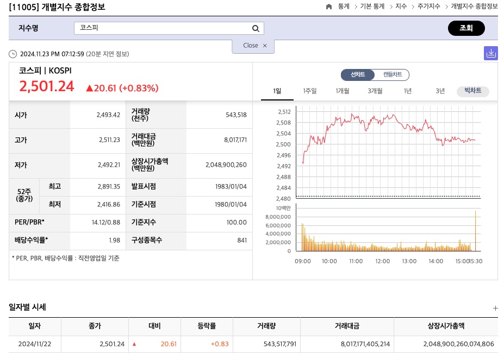The height and width of the screenshot is (353, 504).
Task: Click 주가지수 in the breadcrumb
Action: [x=429, y=7]
